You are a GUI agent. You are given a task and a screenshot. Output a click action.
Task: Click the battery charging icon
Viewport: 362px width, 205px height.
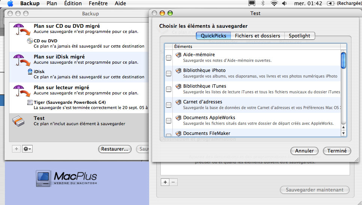(331, 3)
